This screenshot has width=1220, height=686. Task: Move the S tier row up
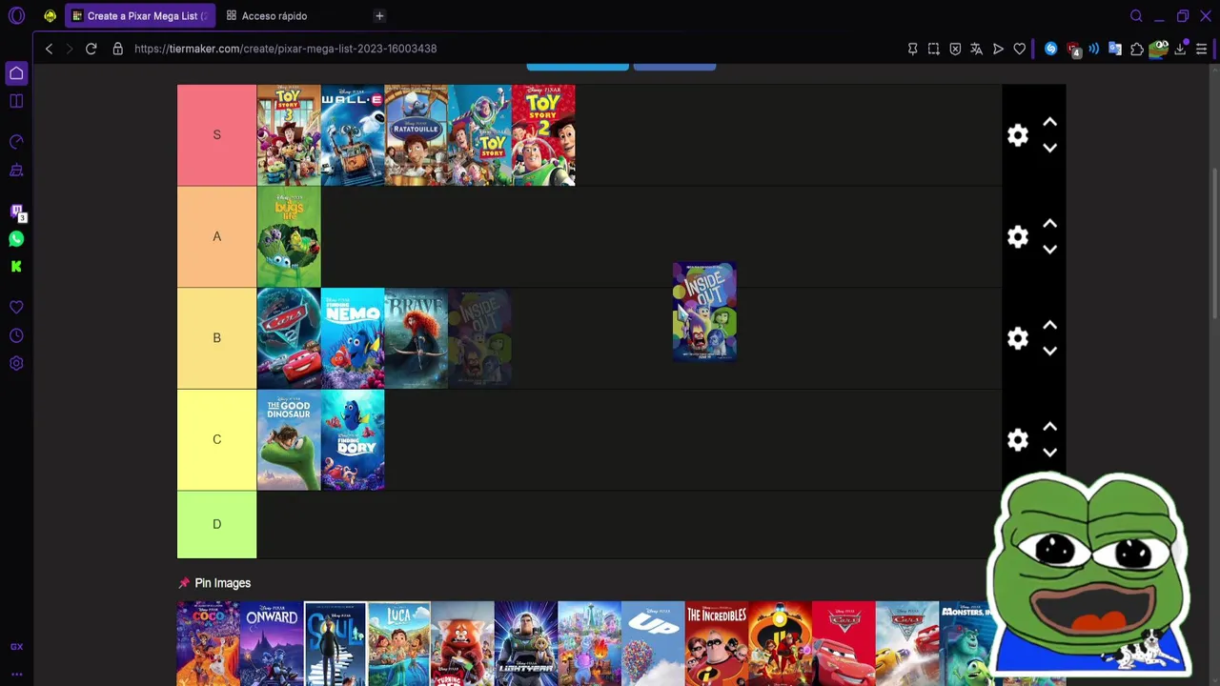[x=1049, y=122]
